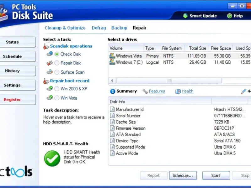251x188 pixels.
Task: Open the Schedule sidebar section
Action: (18, 56)
